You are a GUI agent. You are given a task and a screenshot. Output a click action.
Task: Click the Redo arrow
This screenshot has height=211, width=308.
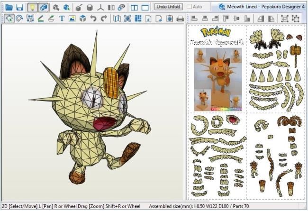click(104, 18)
